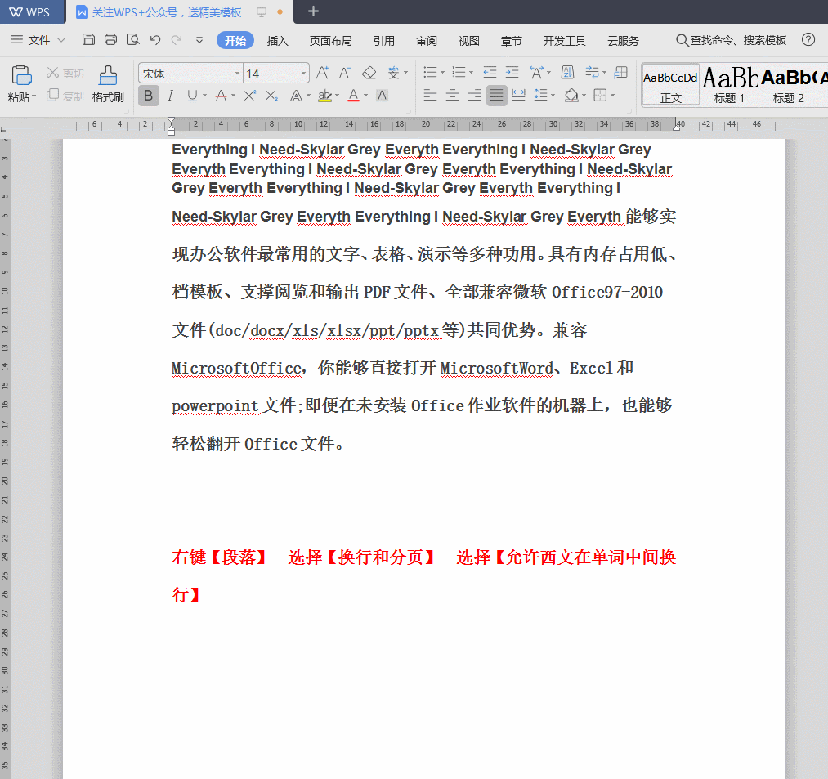
Task: Apply the red font color A
Action: click(x=353, y=96)
